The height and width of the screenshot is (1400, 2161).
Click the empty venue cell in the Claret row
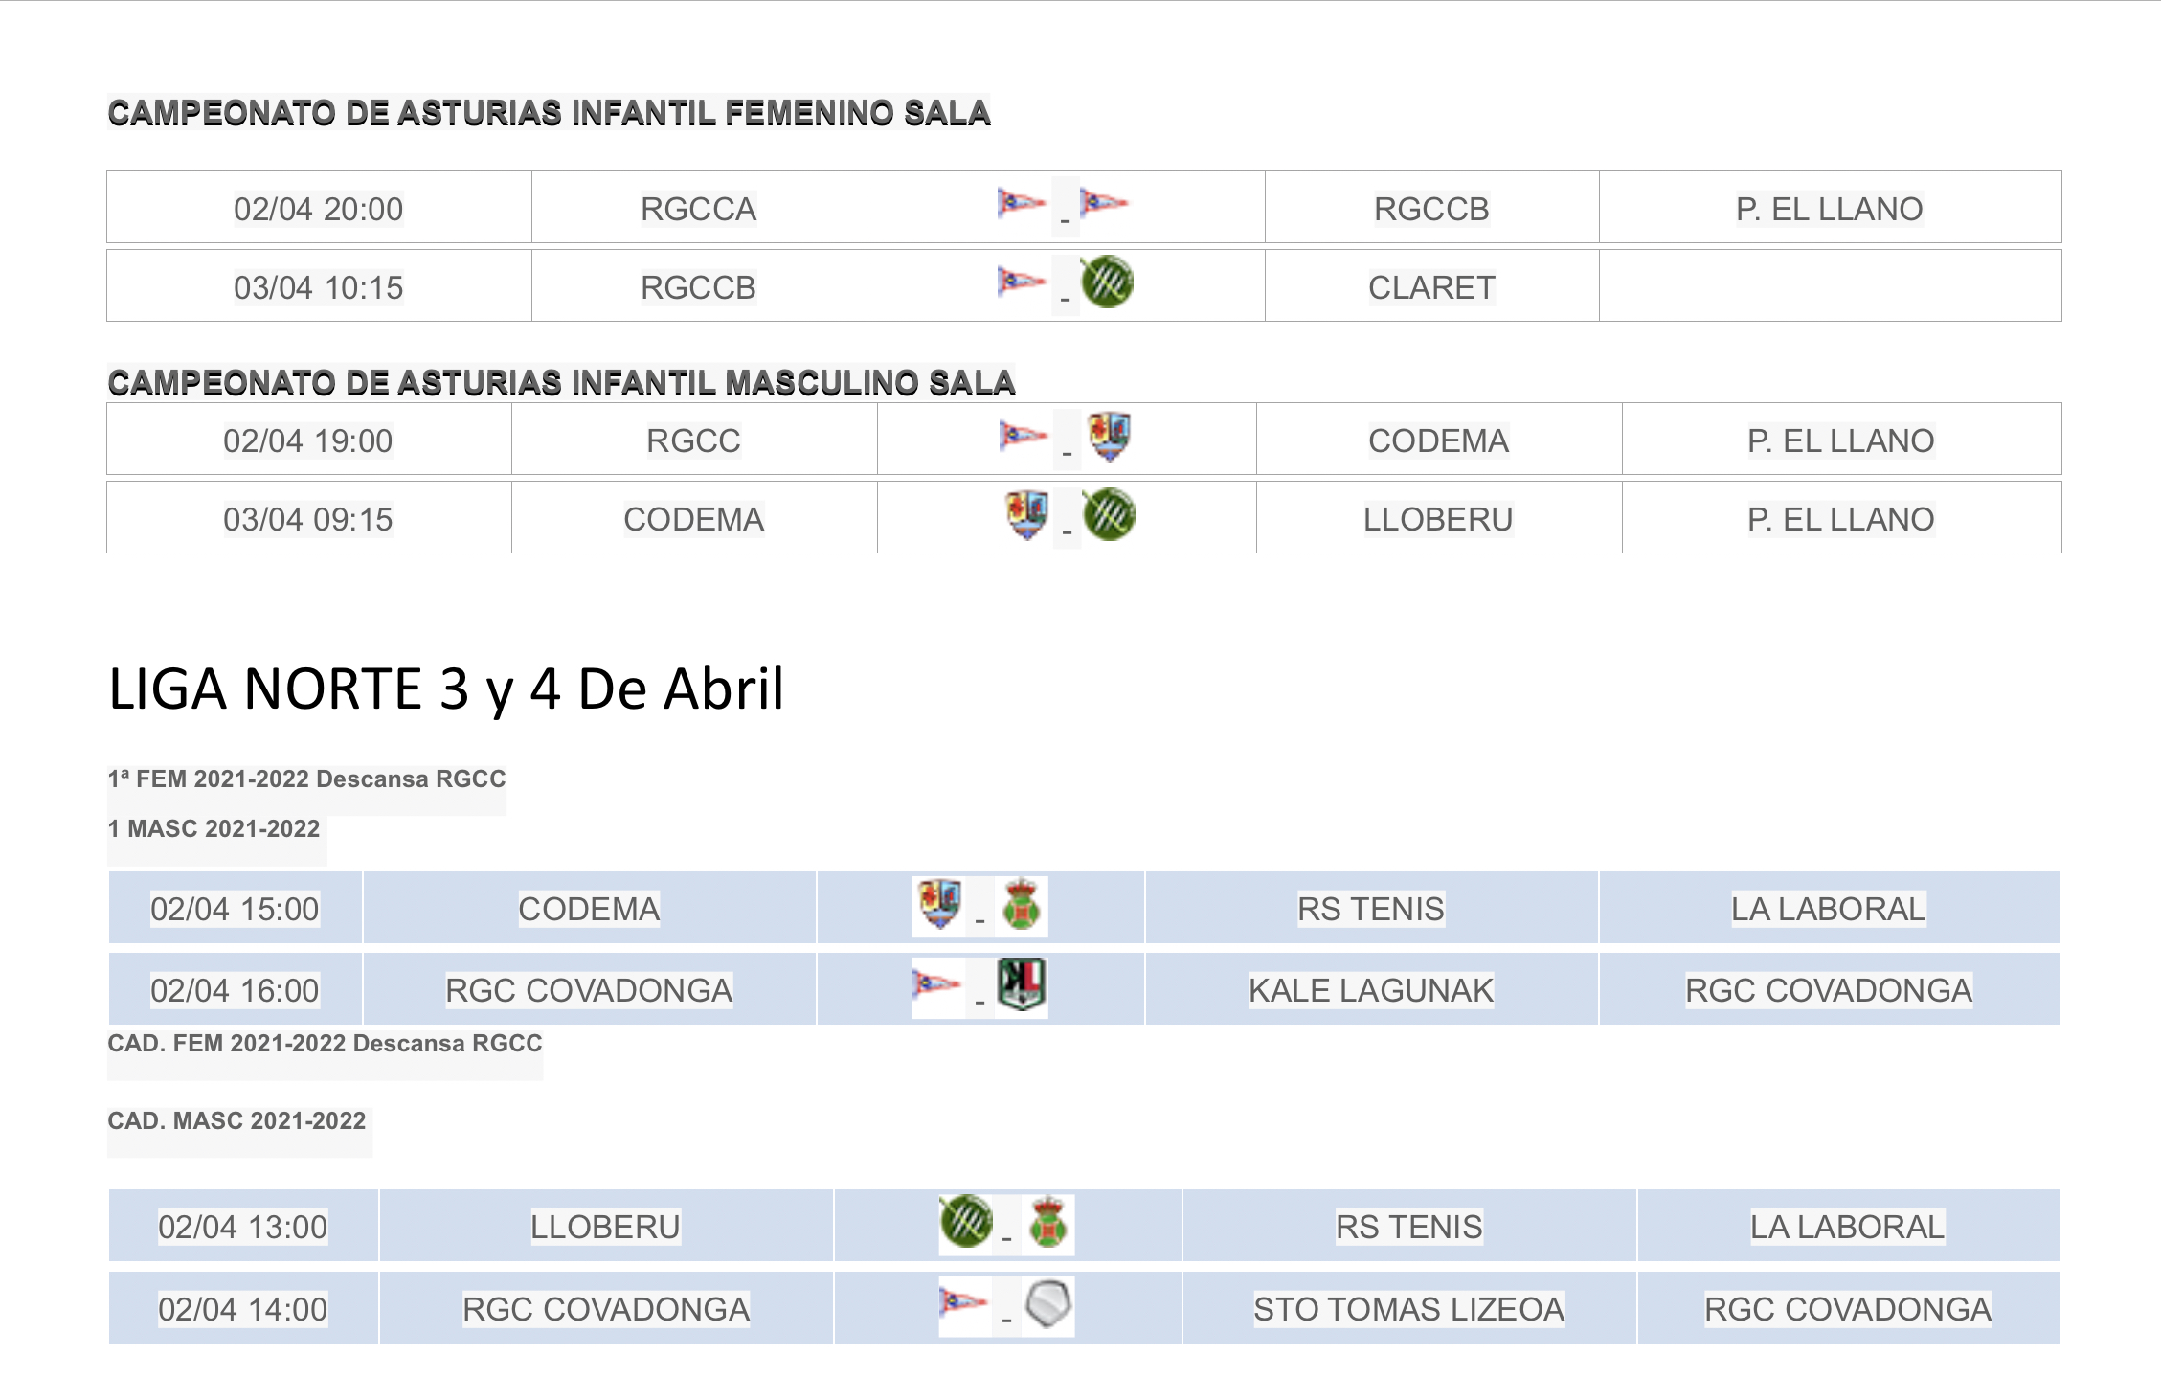[1829, 286]
